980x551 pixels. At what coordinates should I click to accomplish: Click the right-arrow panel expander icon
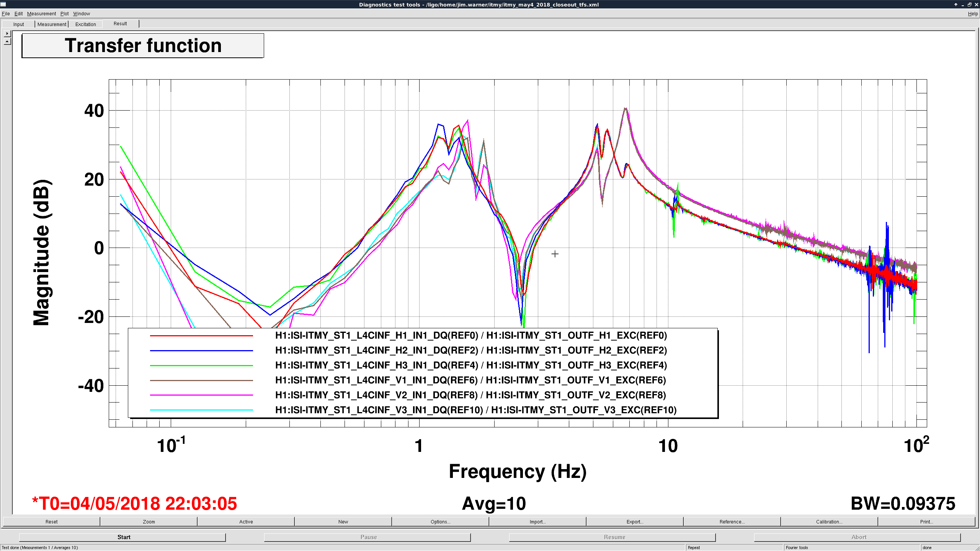coord(7,34)
